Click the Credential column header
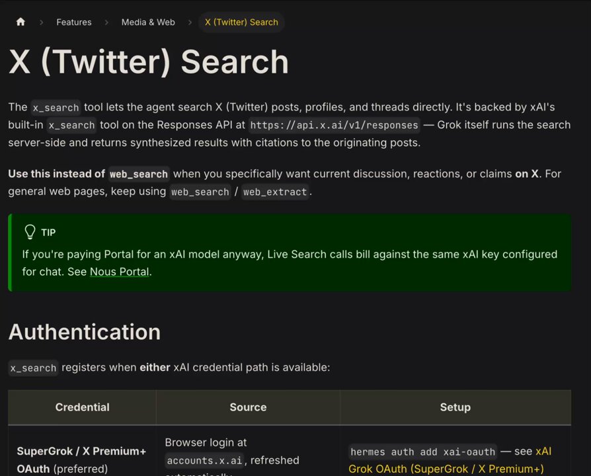591x476 pixels. point(82,407)
